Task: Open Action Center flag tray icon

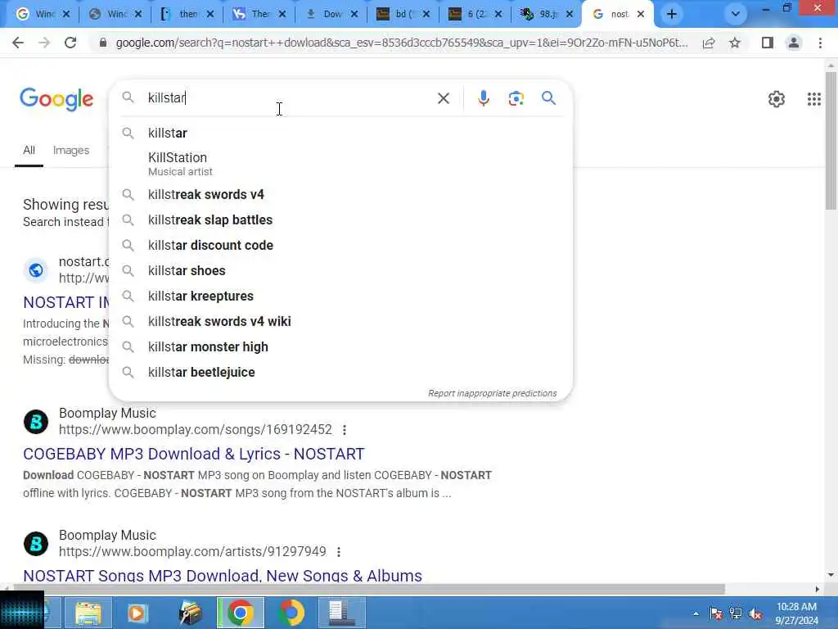Action: [716, 614]
